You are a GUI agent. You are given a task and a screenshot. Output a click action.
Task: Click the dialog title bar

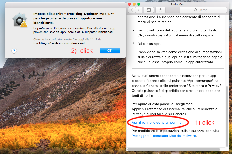(x=65, y=5)
